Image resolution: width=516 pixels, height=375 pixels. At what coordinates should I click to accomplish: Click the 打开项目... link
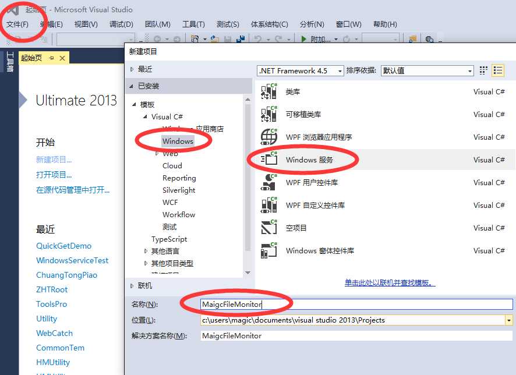(54, 175)
